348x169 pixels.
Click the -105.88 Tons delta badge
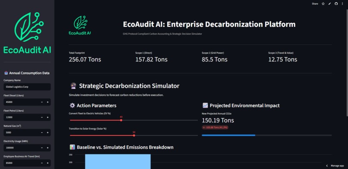click(x=215, y=128)
